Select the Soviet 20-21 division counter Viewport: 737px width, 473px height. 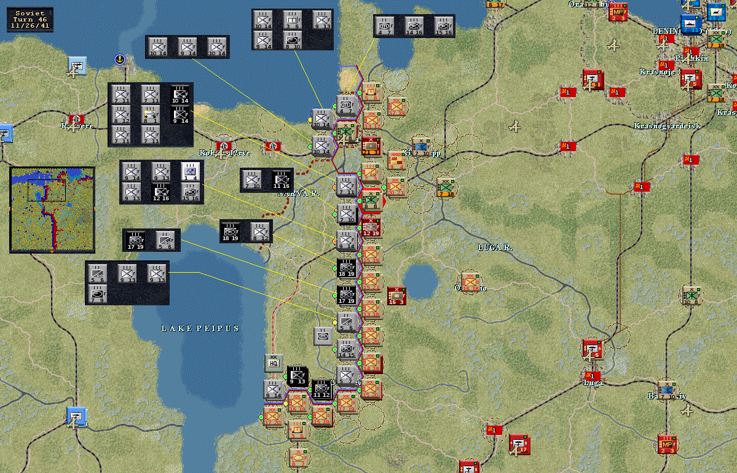pyautogui.click(x=396, y=187)
